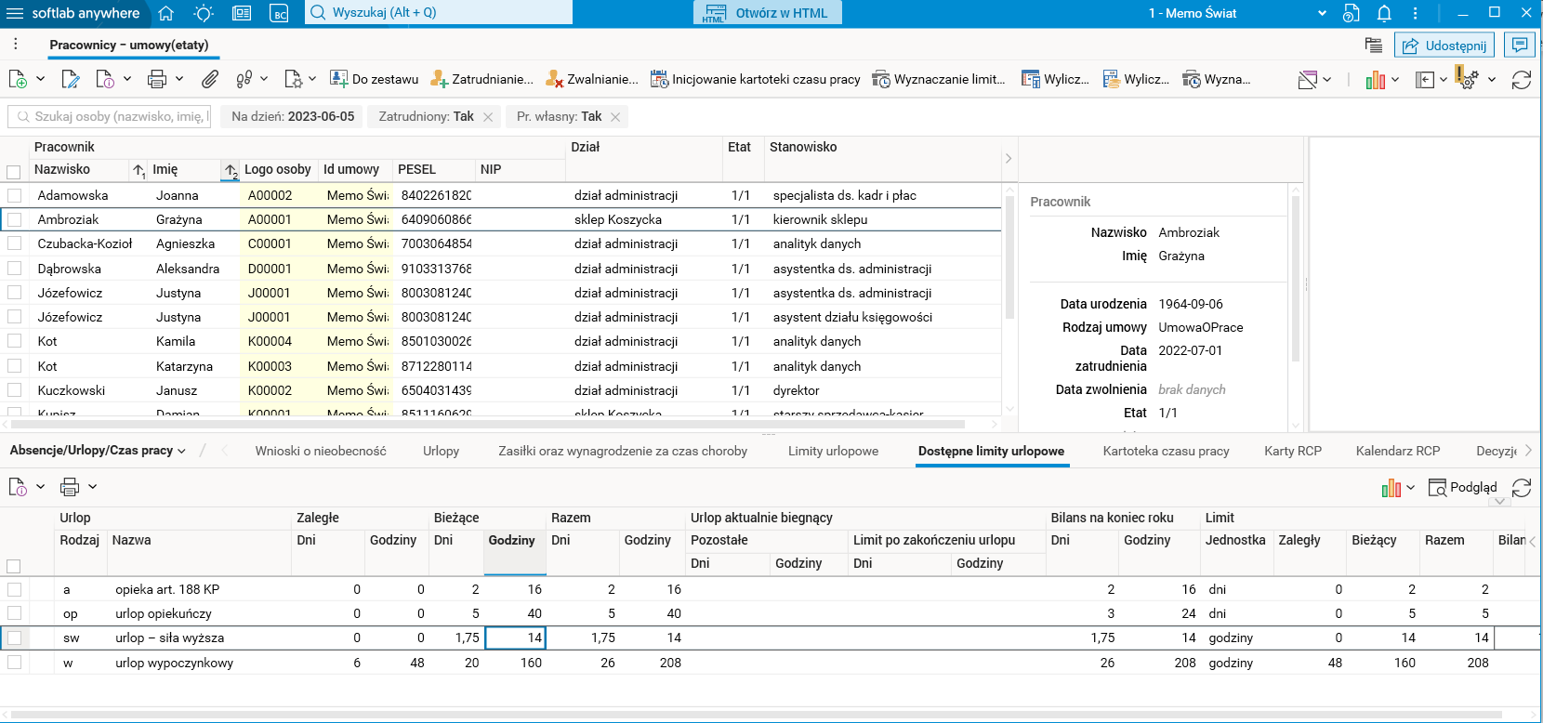
Task: Switch to the Kartoteka czasu pracy tab
Action: [1166, 451]
